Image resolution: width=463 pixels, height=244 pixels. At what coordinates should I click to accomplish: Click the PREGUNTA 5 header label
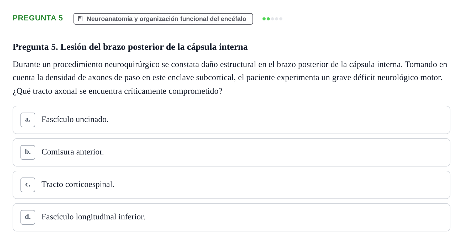(x=38, y=18)
